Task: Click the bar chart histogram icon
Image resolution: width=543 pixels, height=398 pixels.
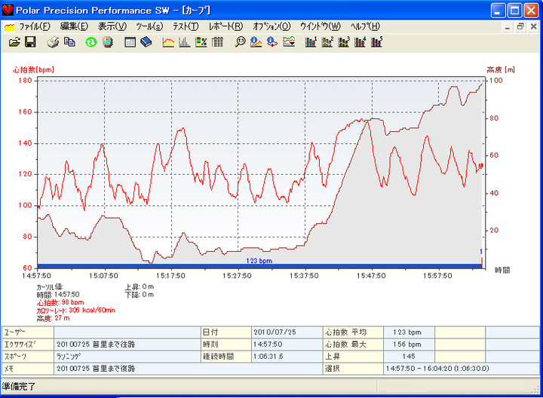Action: [x=185, y=42]
